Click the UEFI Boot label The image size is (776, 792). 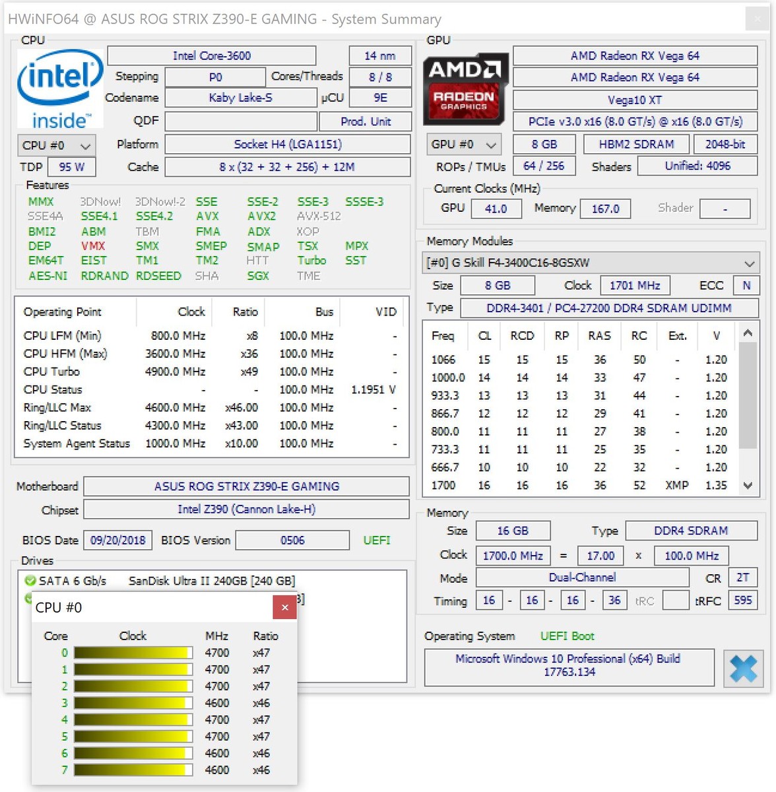coord(567,636)
